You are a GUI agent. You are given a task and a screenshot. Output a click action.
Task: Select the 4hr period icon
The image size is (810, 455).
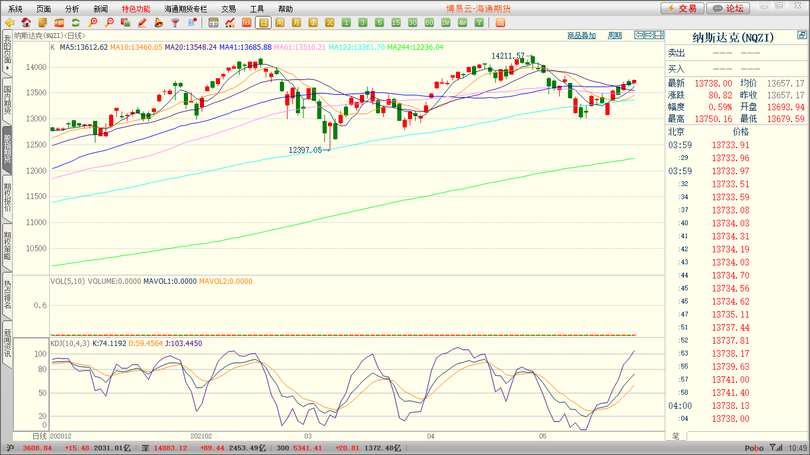click(463, 23)
